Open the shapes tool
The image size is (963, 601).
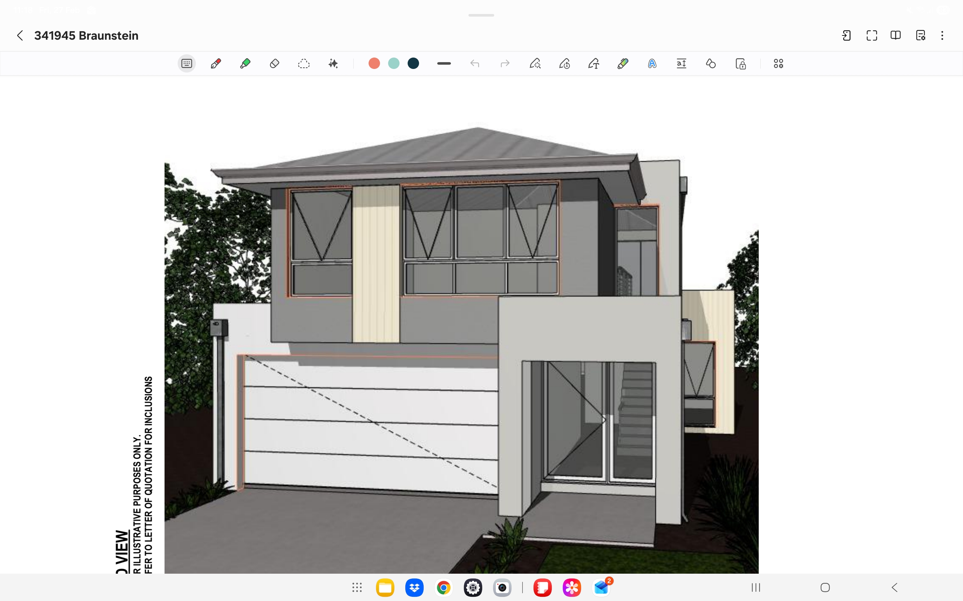[711, 64]
